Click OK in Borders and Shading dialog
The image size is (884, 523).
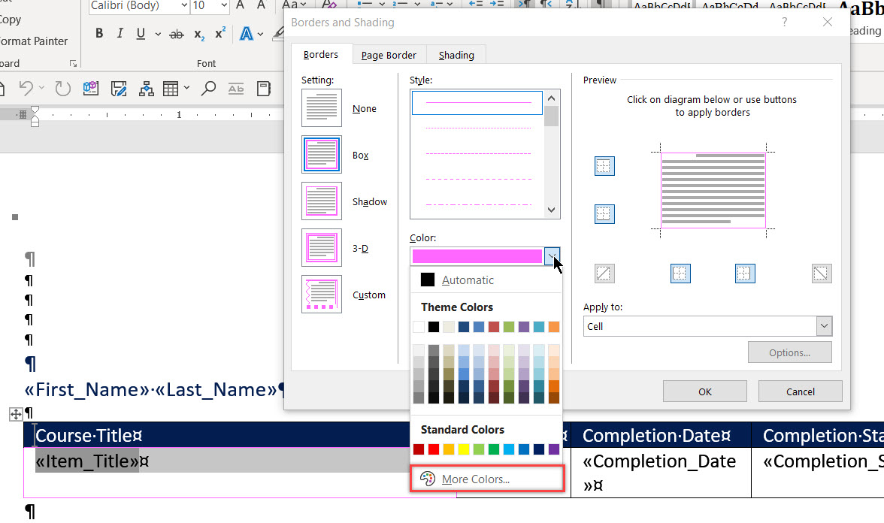[705, 391]
